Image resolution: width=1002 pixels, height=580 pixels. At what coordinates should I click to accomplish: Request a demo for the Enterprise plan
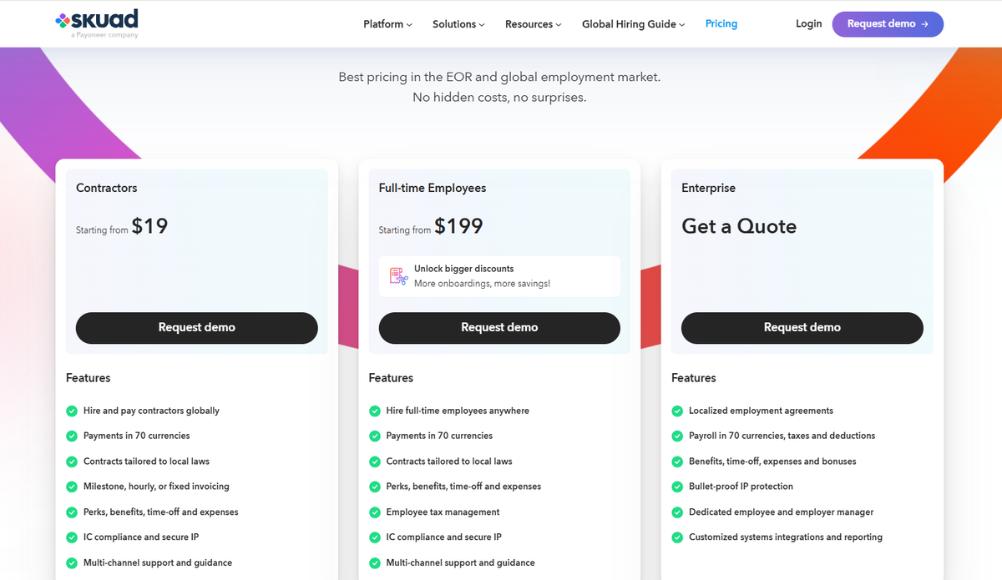(x=802, y=328)
